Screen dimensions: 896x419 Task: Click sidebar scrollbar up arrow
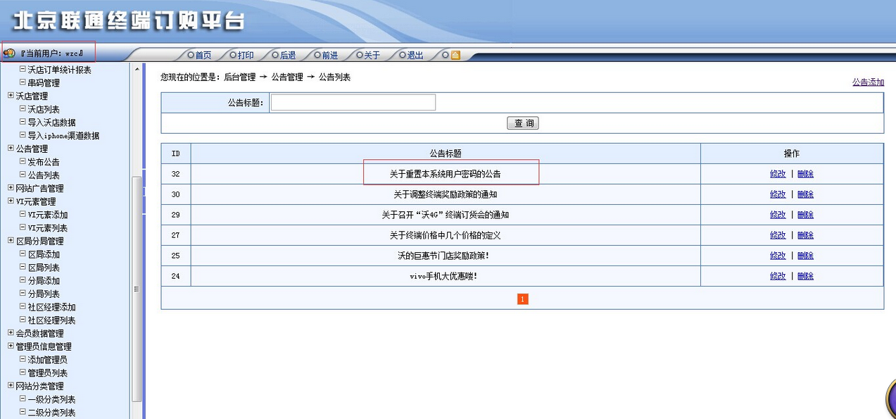[x=137, y=69]
